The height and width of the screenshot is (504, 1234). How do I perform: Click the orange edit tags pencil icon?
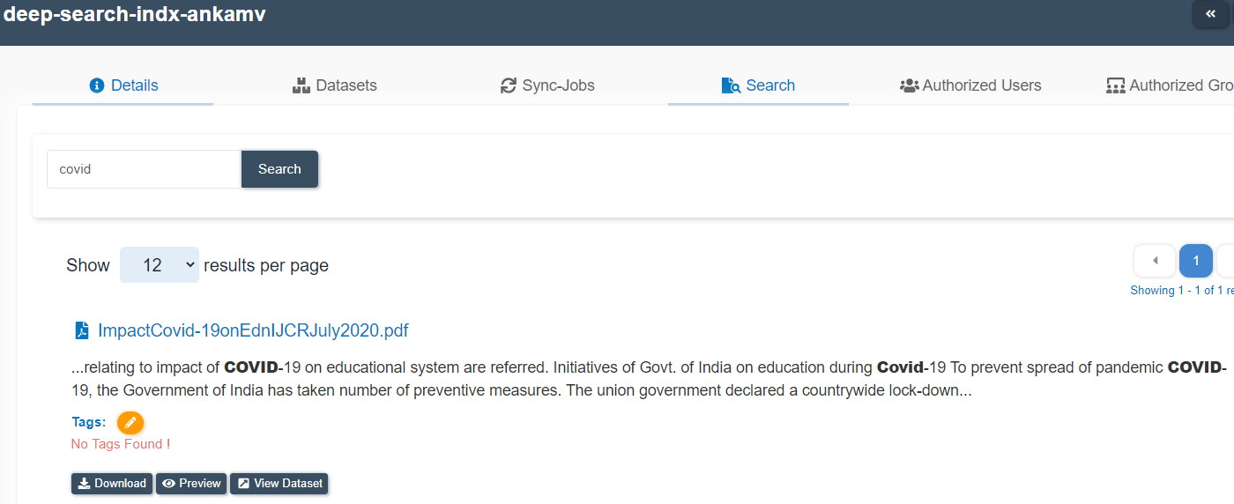(x=130, y=423)
